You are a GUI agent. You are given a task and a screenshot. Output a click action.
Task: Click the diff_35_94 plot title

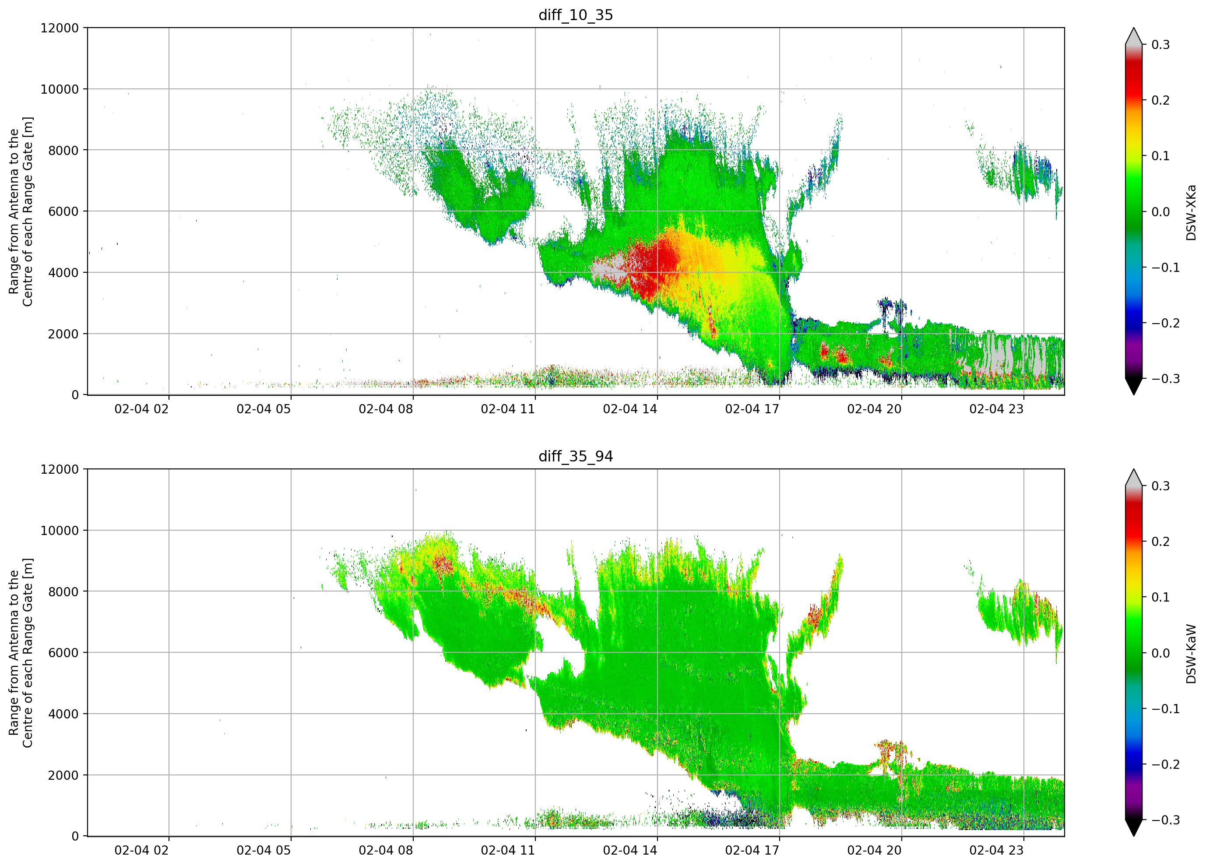coord(575,456)
